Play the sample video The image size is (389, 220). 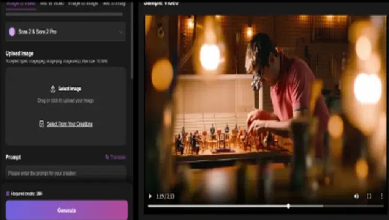pyautogui.click(x=150, y=196)
